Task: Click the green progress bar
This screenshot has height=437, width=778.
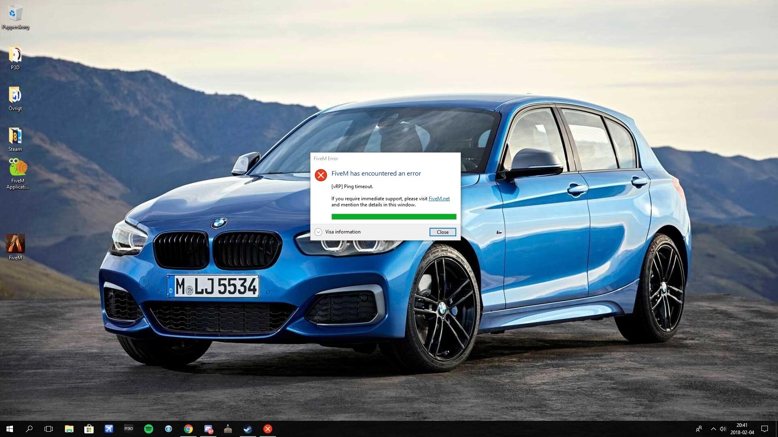Action: [393, 217]
